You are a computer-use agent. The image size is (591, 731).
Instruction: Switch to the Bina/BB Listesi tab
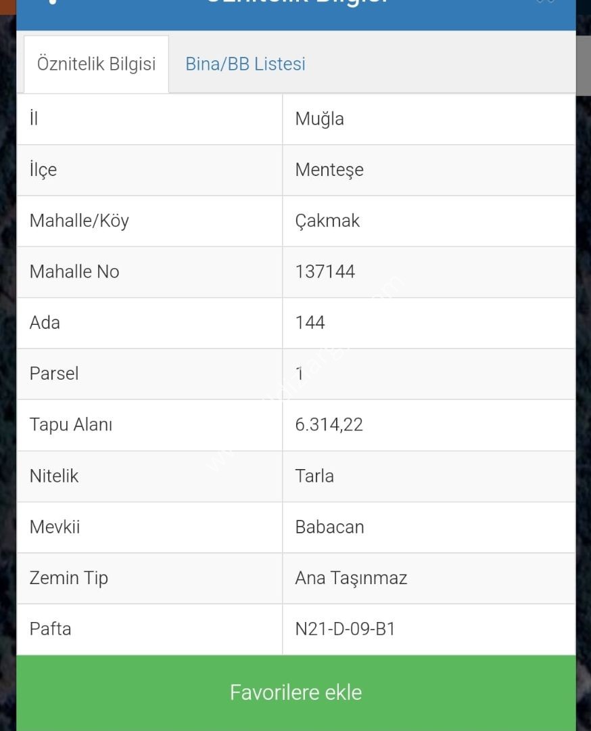pyautogui.click(x=245, y=64)
